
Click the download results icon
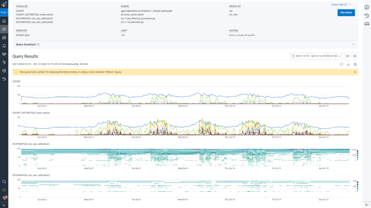click(x=348, y=64)
